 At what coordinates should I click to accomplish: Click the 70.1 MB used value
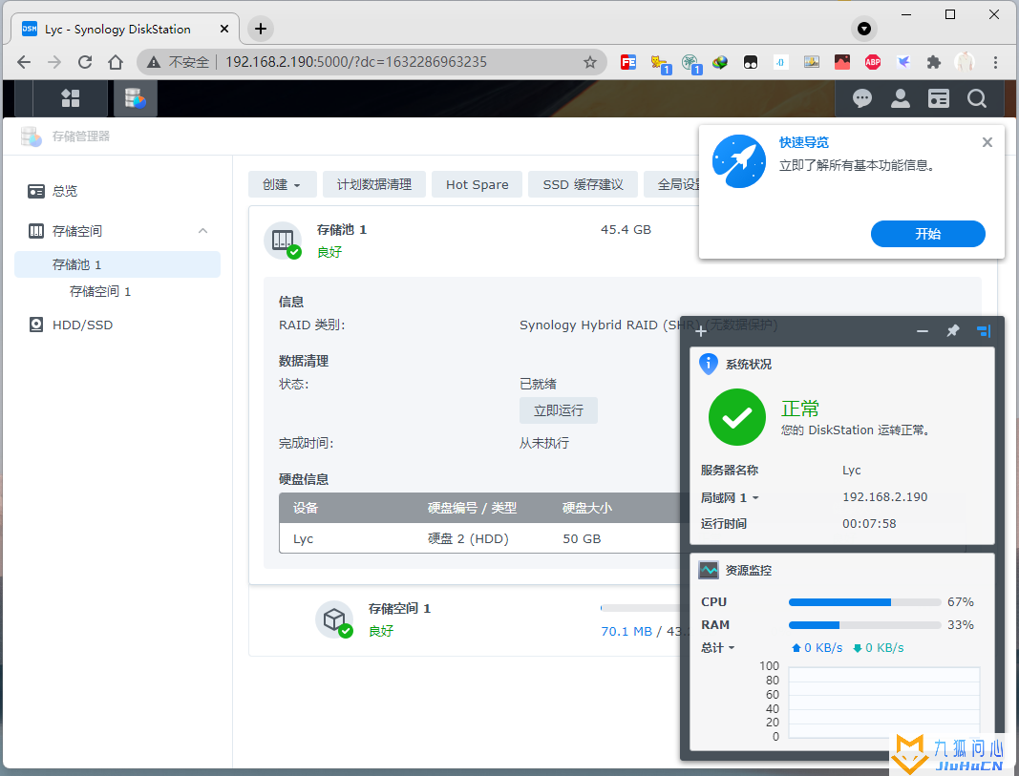(x=626, y=631)
